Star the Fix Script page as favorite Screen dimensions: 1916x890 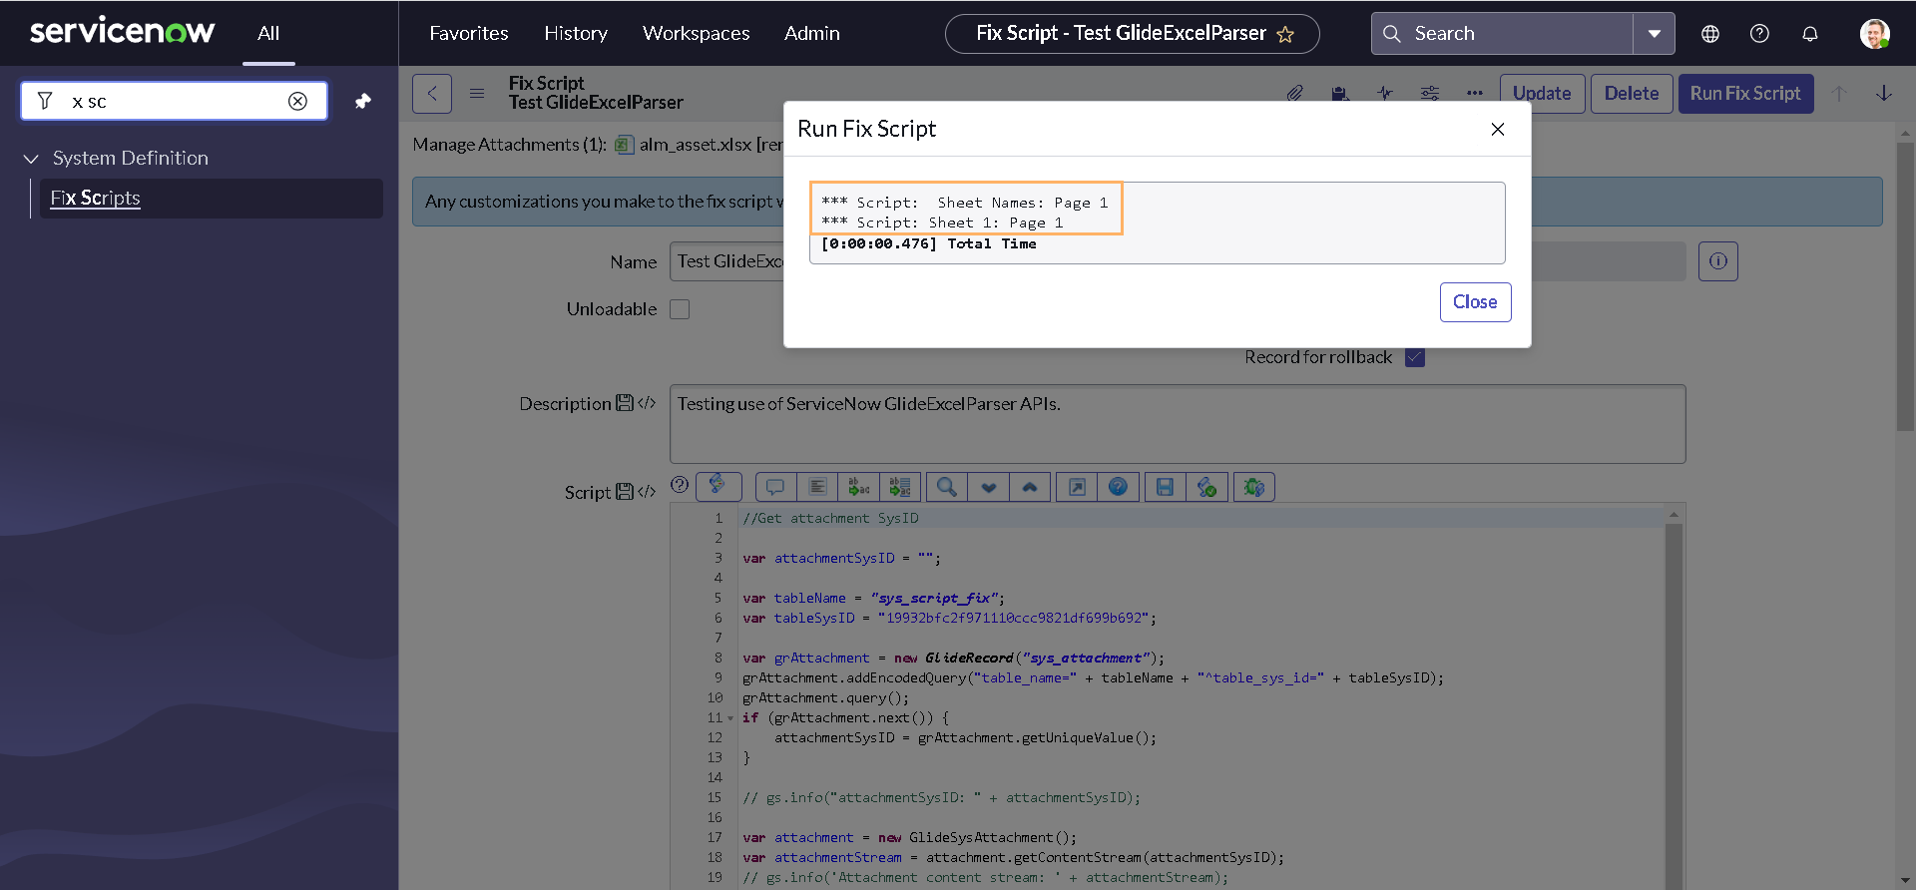1285,34
